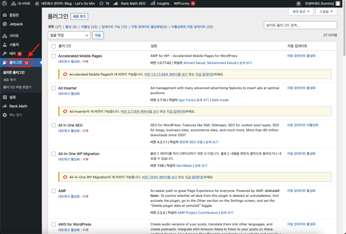Click the user avatar icon
Screen dimensions: 346x234
click(338, 3)
